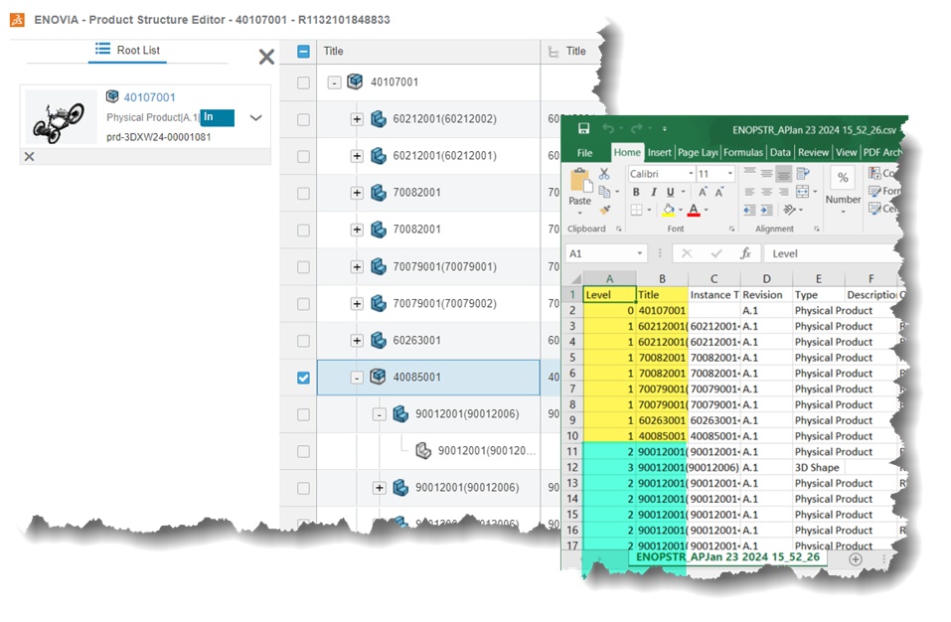Click the Wrap Text icon
This screenshot has width=951, height=622.
(802, 174)
